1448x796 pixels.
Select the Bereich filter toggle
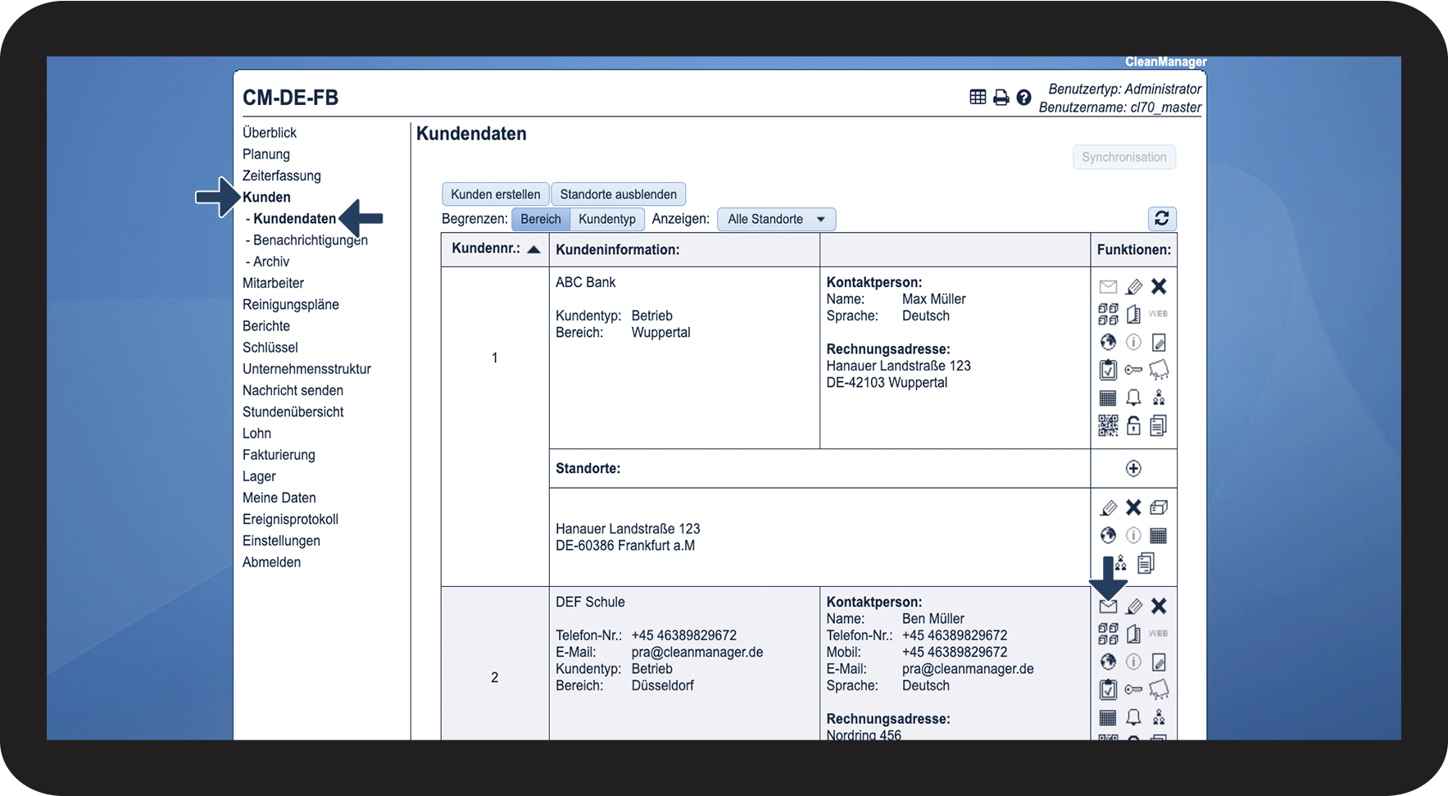(541, 219)
